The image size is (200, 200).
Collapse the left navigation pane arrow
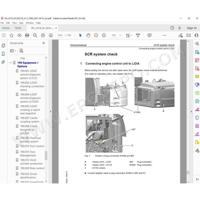[x=51, y=111]
